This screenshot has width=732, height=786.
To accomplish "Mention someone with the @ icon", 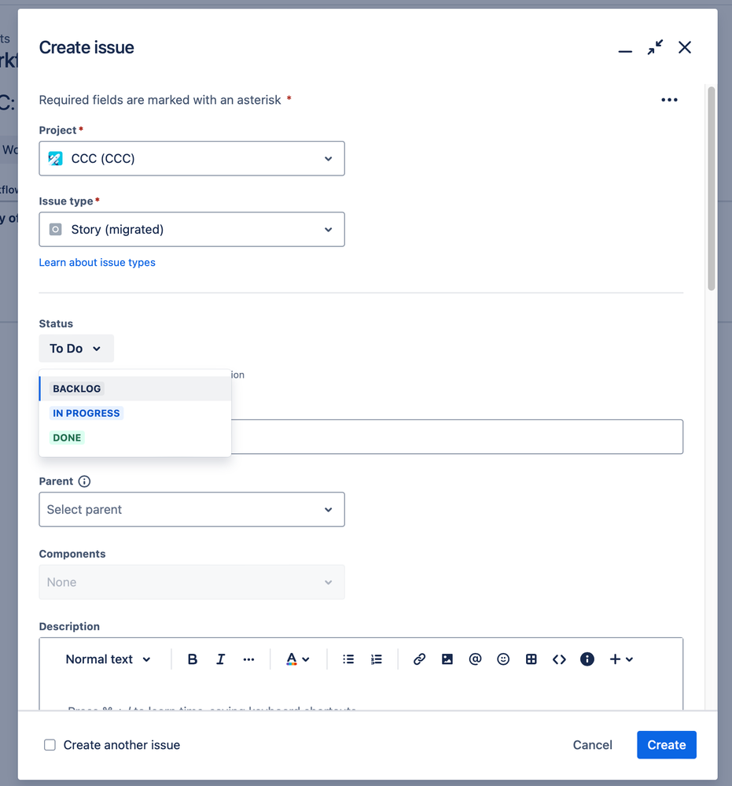I will tap(475, 659).
